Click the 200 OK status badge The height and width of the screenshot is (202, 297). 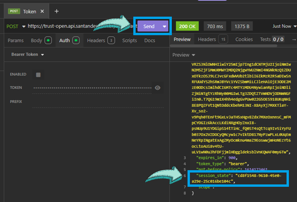(187, 26)
